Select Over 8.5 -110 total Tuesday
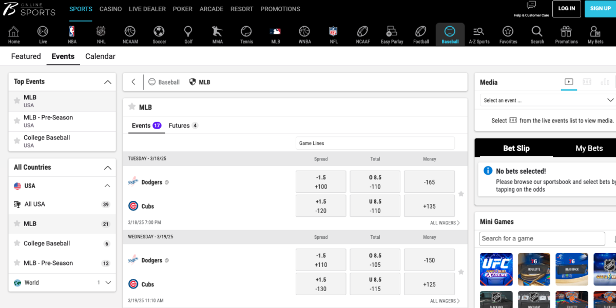The height and width of the screenshot is (308, 616). (x=375, y=182)
